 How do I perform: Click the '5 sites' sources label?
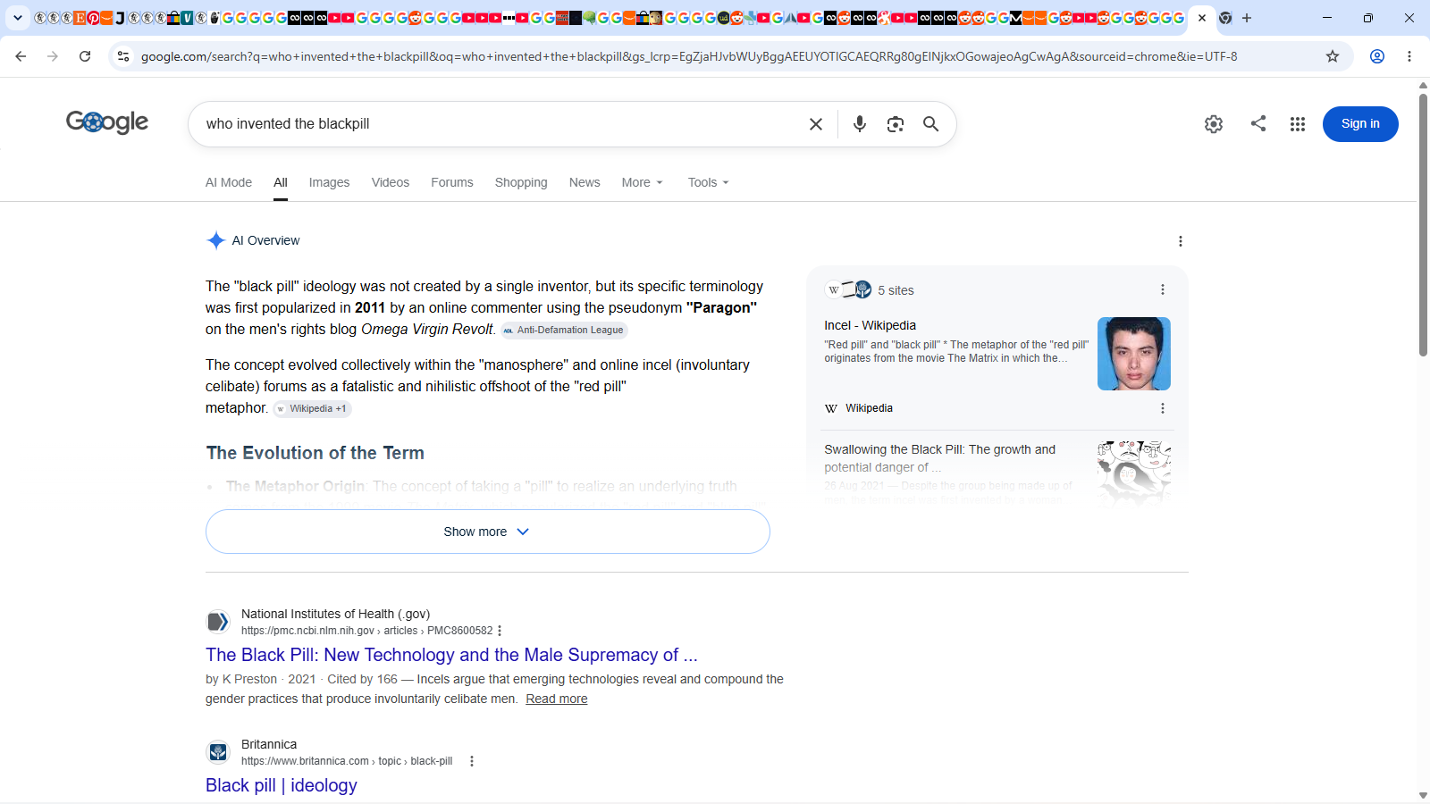(896, 290)
